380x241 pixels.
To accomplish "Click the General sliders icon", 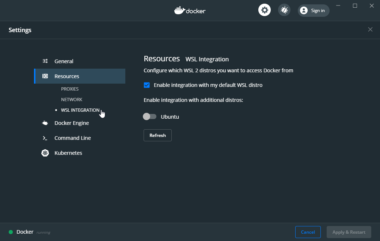I will (x=45, y=61).
